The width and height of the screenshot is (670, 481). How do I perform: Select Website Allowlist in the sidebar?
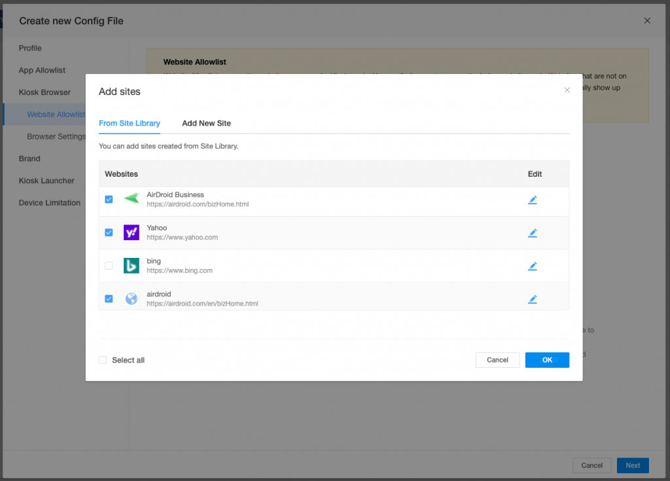point(56,115)
